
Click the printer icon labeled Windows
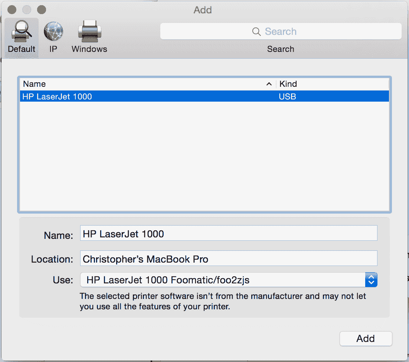point(89,32)
